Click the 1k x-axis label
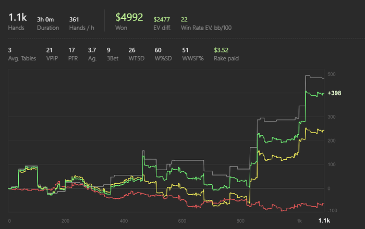 [299, 221]
